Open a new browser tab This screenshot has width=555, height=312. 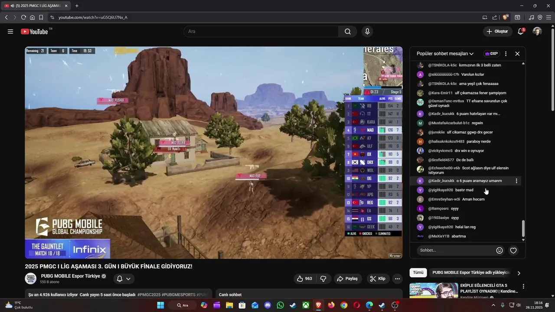tap(77, 6)
